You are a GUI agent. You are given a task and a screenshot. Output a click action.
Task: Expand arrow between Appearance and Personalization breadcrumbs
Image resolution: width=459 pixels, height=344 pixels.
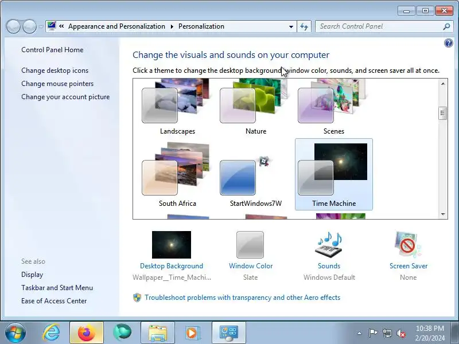coord(172,26)
